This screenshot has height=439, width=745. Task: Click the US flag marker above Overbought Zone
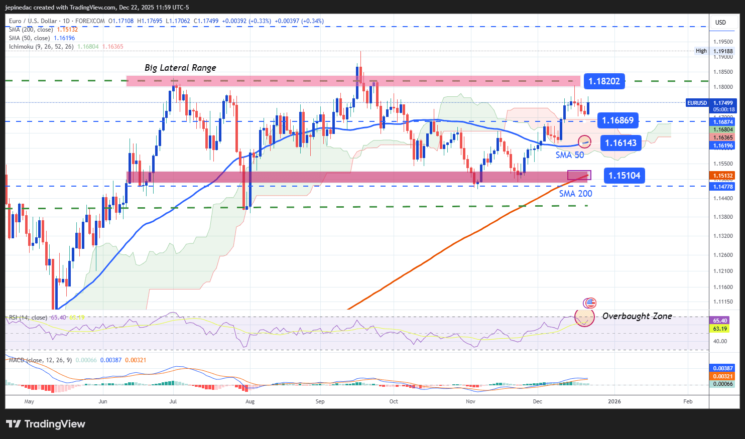pos(590,303)
